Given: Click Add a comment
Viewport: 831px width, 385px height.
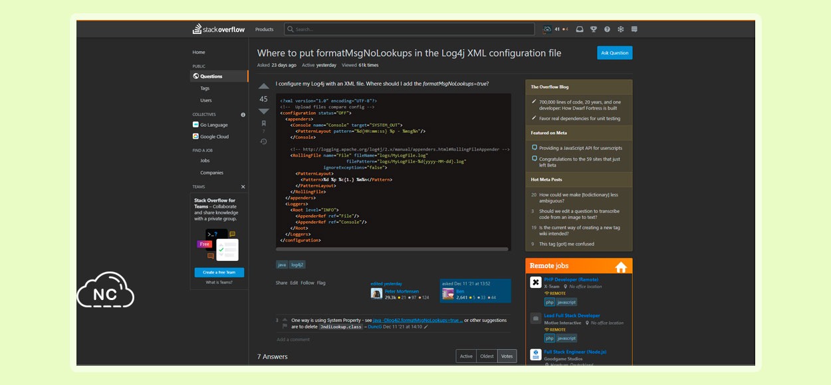Looking at the screenshot, I should 293,339.
